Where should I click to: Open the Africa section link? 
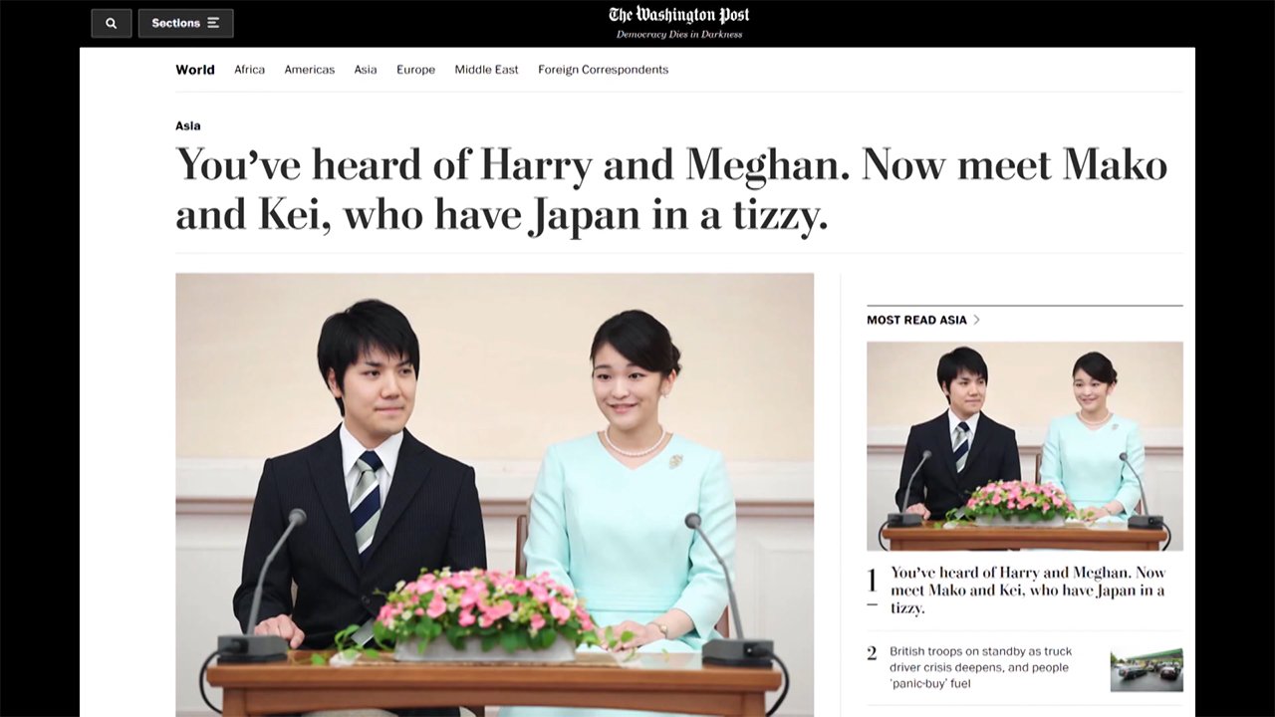click(249, 70)
